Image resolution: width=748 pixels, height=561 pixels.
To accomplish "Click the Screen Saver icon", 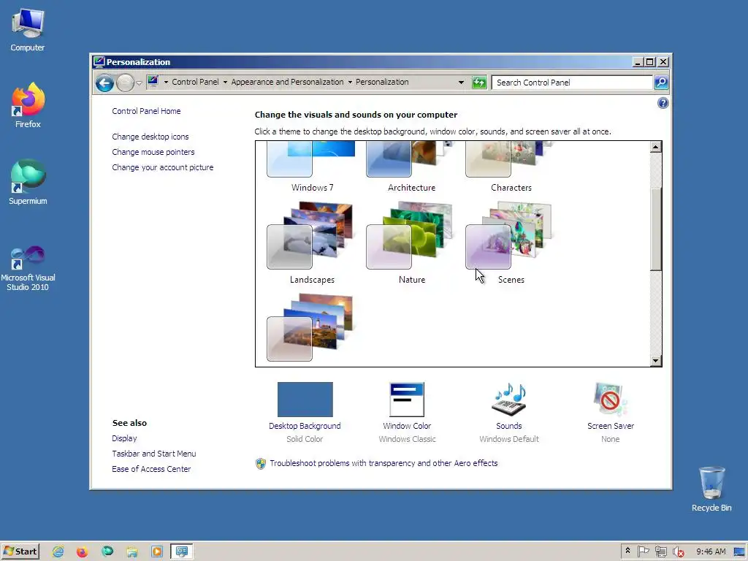I will coord(610,400).
